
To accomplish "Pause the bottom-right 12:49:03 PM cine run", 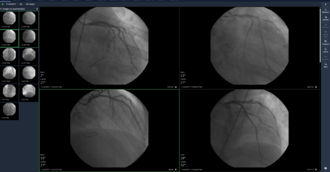I will tap(316, 170).
